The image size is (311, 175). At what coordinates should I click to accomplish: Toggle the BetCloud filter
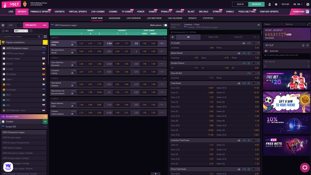tap(21, 31)
